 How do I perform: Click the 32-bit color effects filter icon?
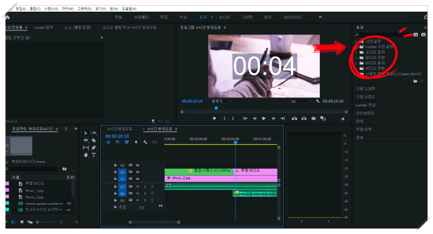pos(423,34)
